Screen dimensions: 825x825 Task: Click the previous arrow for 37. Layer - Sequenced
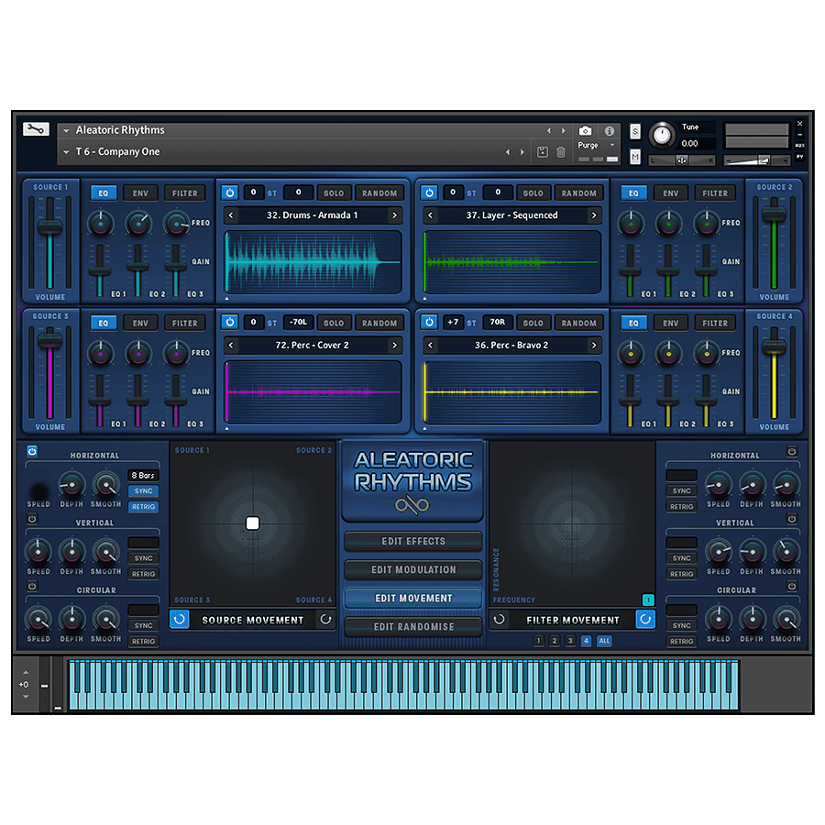[x=428, y=214]
